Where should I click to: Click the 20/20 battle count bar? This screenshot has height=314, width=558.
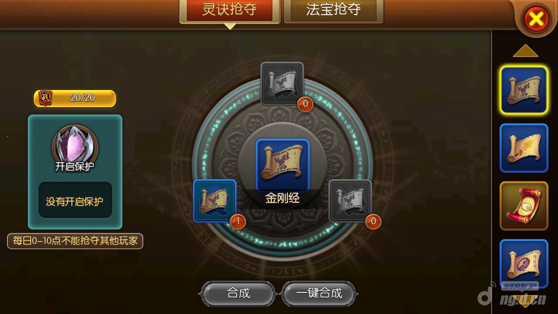coord(75,98)
